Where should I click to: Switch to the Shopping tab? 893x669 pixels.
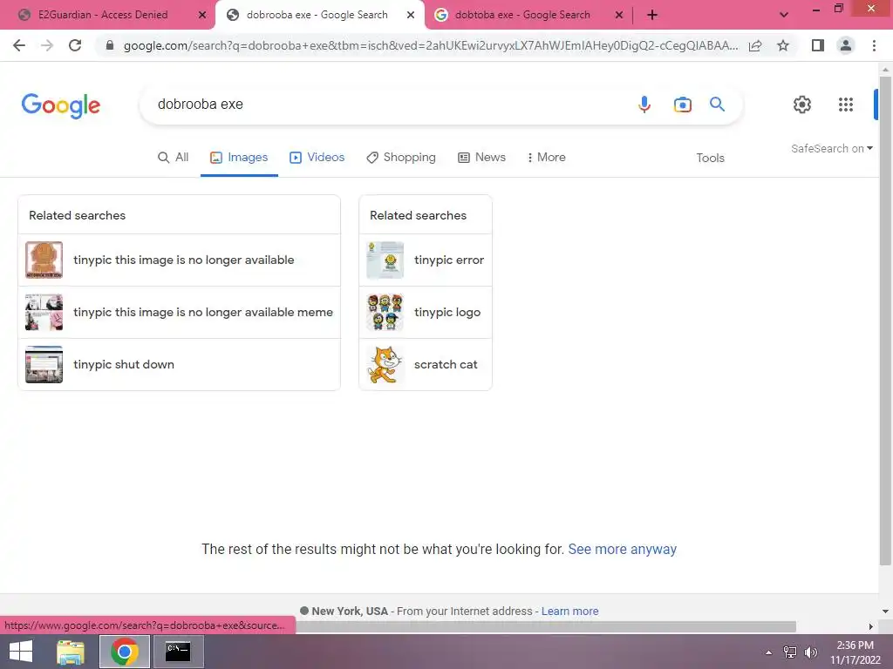(x=401, y=157)
